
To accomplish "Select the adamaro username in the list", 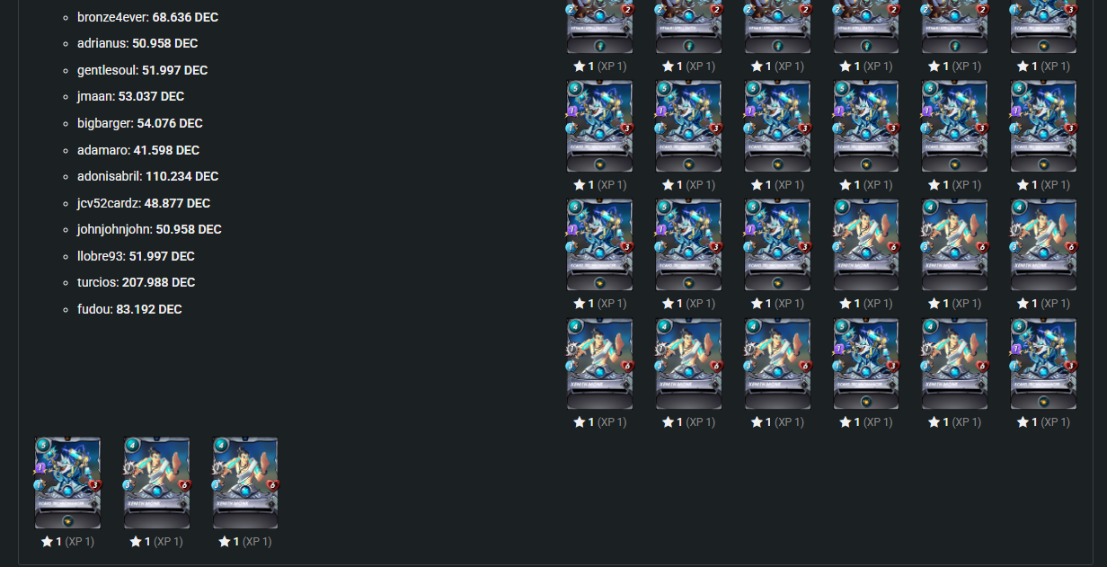I will (103, 150).
